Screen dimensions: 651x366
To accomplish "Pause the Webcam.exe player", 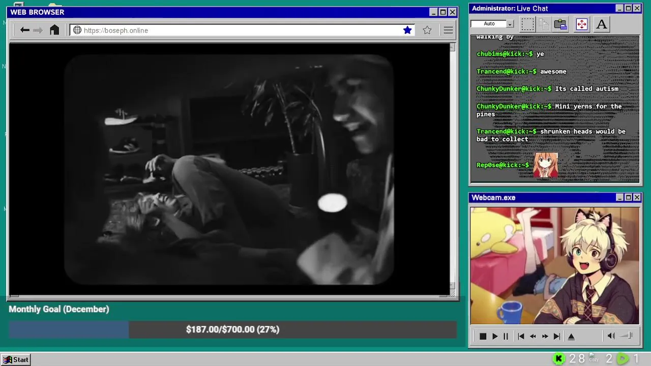I will point(506,336).
